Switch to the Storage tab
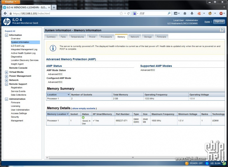Screen dimensions: 228x167 (x=148, y=37)
